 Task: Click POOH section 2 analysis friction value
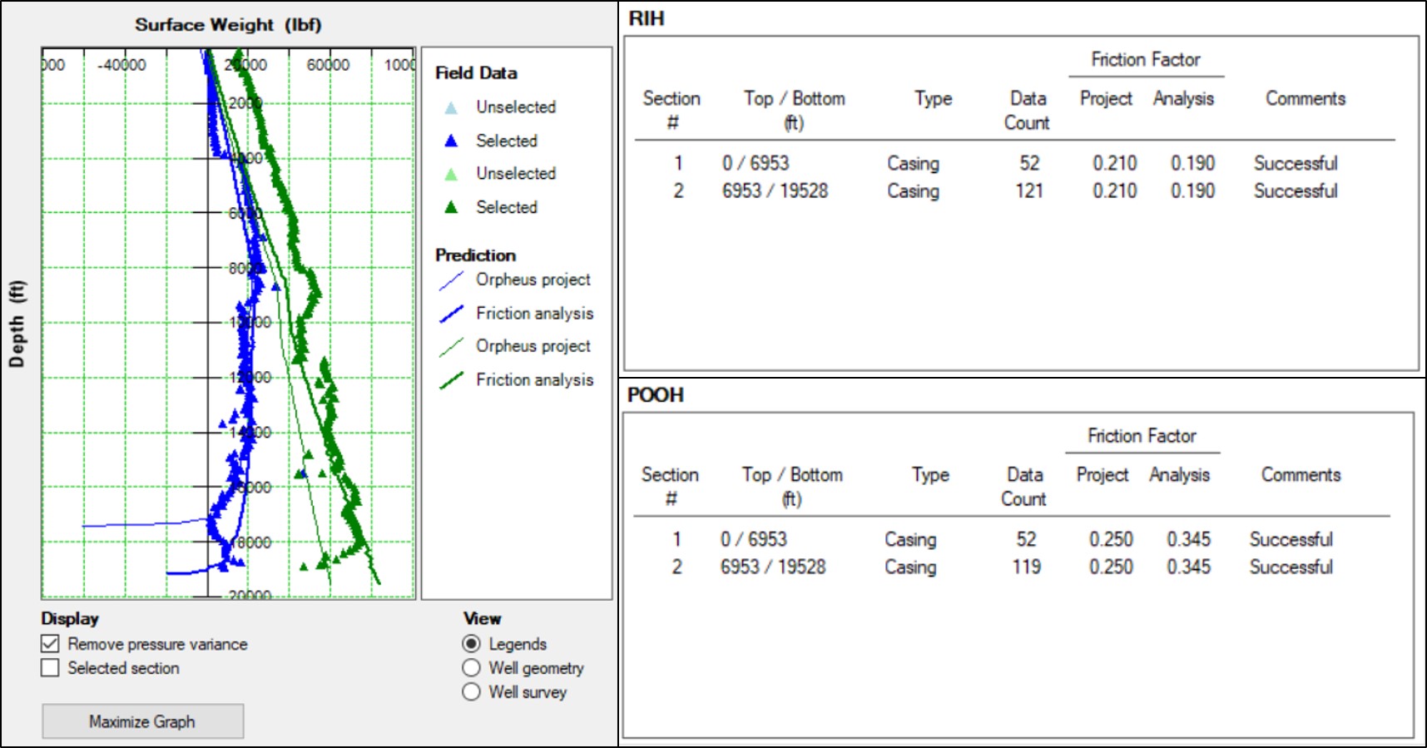[x=1188, y=567]
